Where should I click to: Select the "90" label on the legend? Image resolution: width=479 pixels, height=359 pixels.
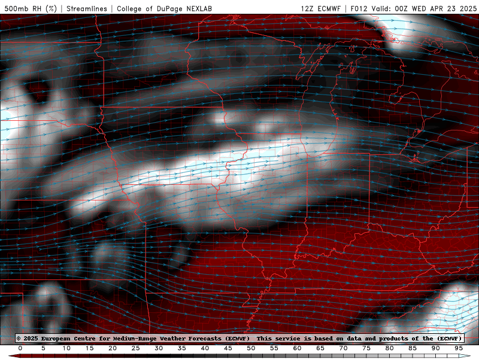[435, 348]
